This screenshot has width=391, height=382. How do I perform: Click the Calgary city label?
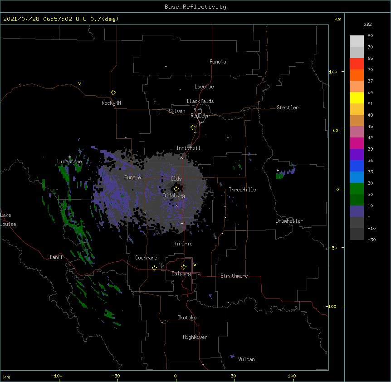pyautogui.click(x=181, y=274)
